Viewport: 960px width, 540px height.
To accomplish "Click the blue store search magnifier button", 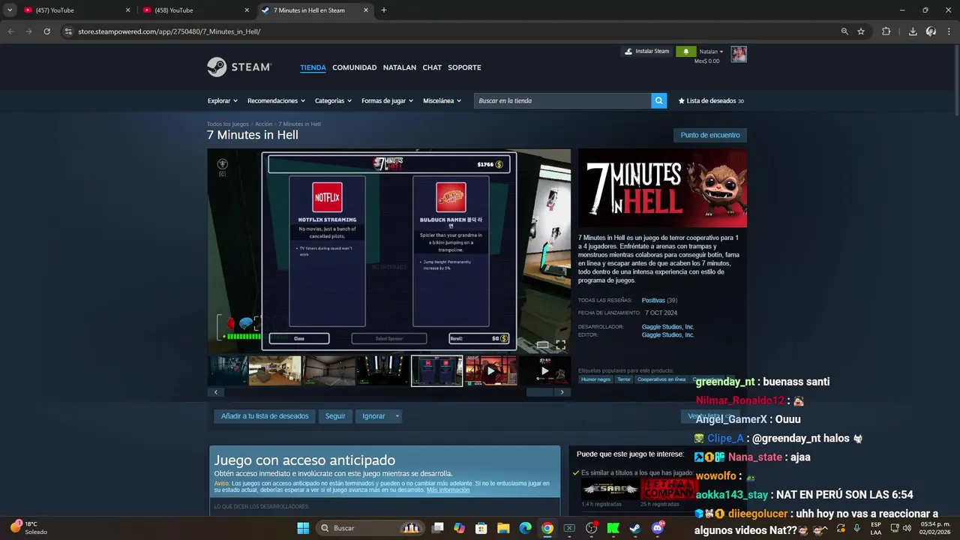I will pyautogui.click(x=658, y=100).
